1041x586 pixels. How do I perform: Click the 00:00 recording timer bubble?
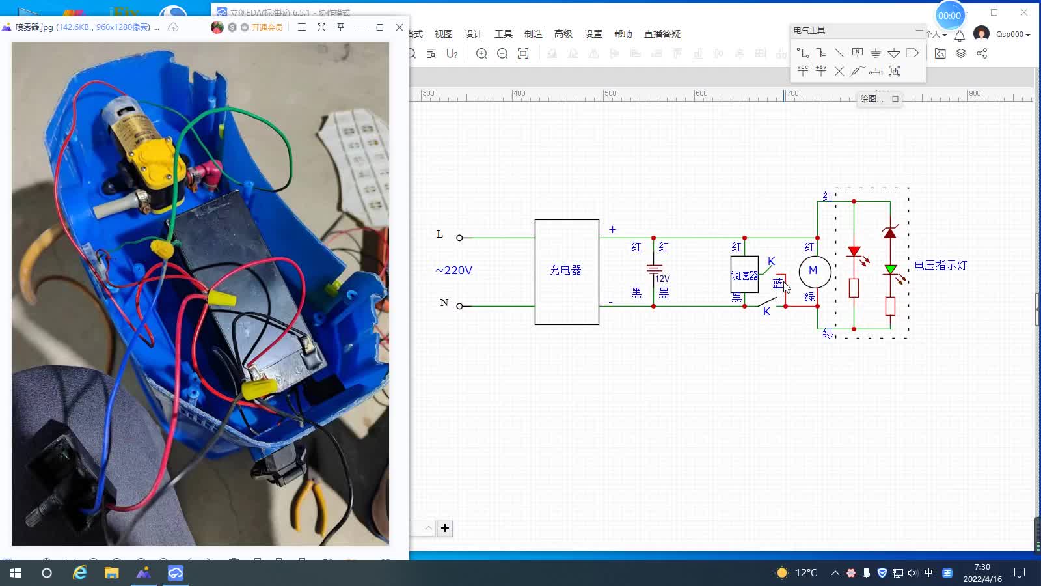point(949,16)
